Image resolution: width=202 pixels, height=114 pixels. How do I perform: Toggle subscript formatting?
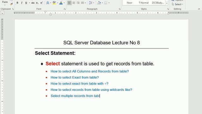click(x=37, y=3)
